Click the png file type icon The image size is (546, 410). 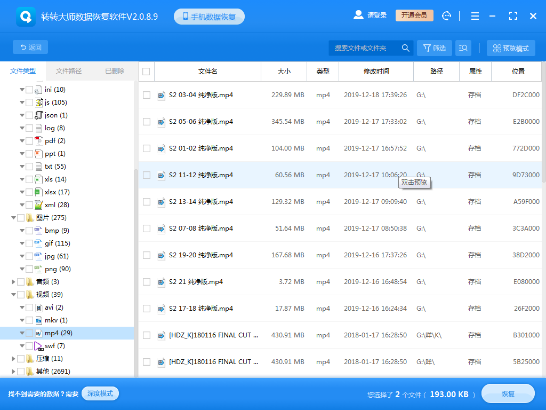point(38,269)
